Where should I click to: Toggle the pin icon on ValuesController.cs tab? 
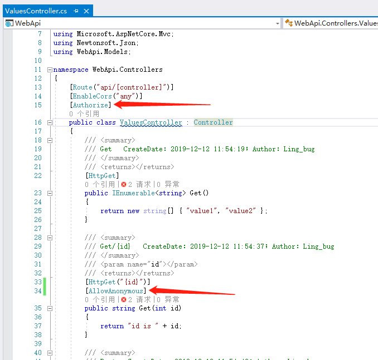point(76,11)
